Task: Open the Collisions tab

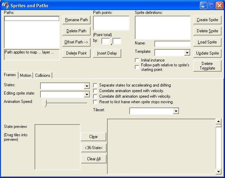Action: tap(43, 75)
